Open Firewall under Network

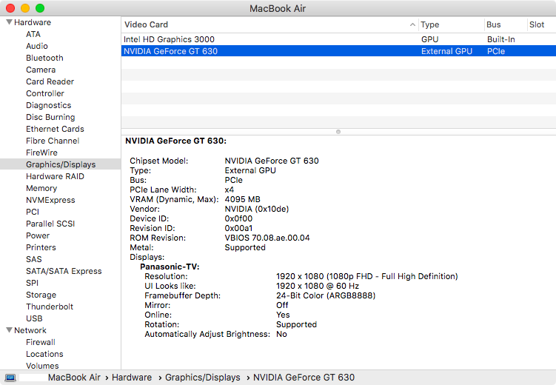pyautogui.click(x=41, y=343)
